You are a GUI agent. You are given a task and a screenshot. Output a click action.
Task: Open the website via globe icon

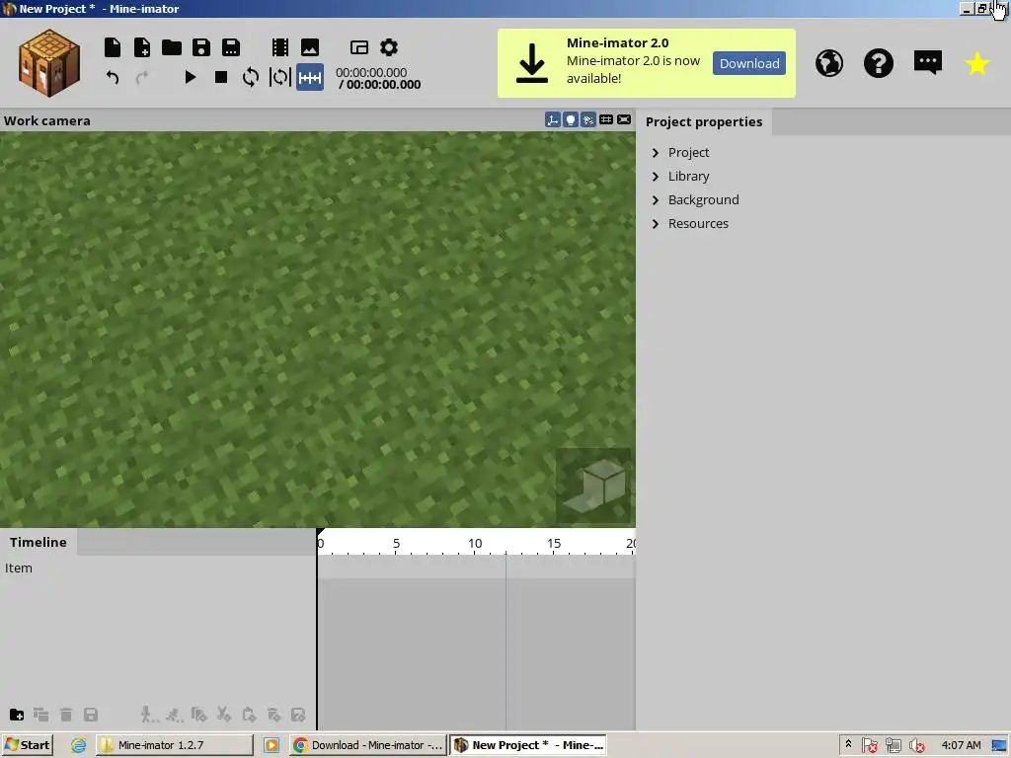tap(829, 63)
